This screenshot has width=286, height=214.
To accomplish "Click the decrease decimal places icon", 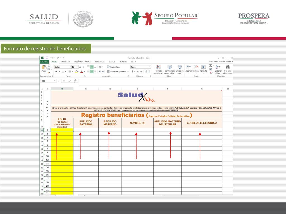I will 149,72.
